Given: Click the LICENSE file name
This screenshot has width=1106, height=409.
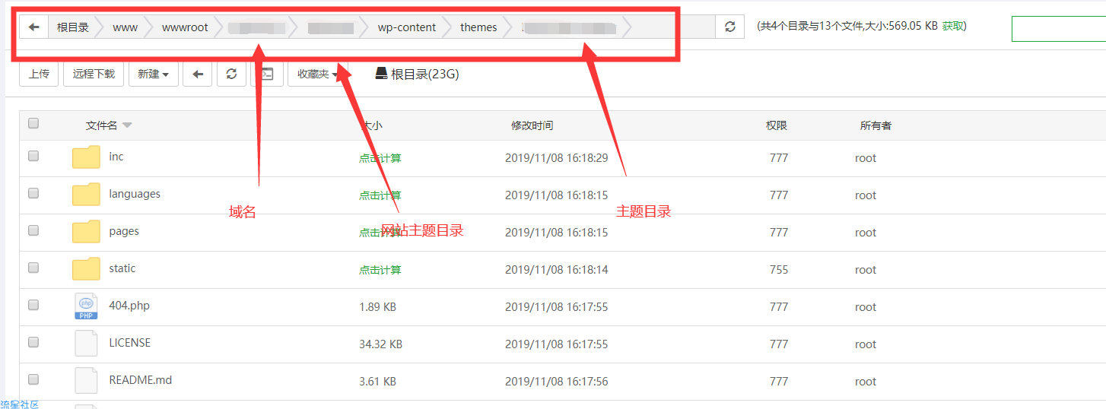Looking at the screenshot, I should pos(130,343).
